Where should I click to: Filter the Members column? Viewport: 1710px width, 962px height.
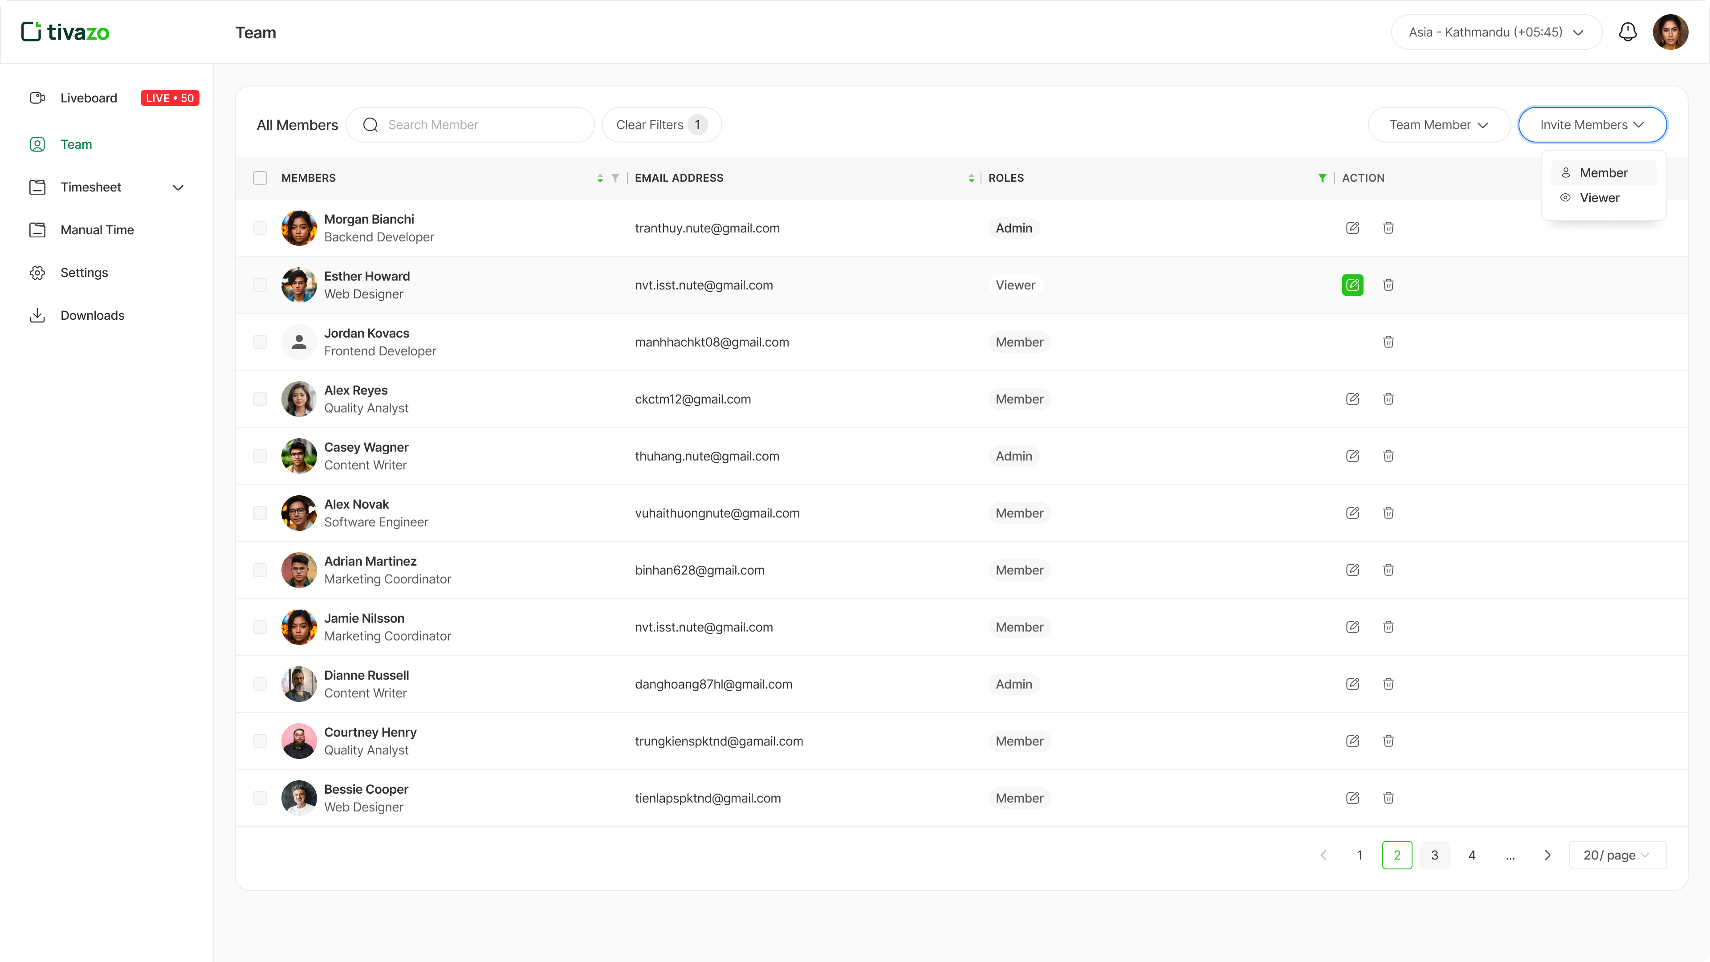[x=615, y=178]
